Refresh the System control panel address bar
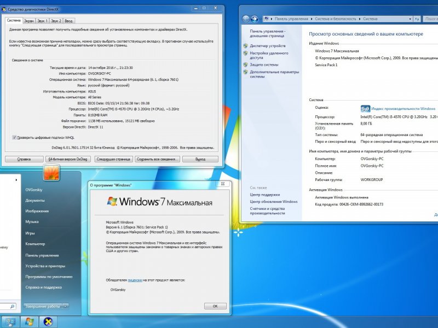This screenshot has width=438, height=328. pos(417,19)
